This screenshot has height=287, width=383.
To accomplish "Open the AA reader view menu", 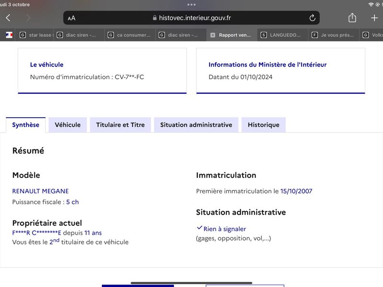I will click(71, 18).
